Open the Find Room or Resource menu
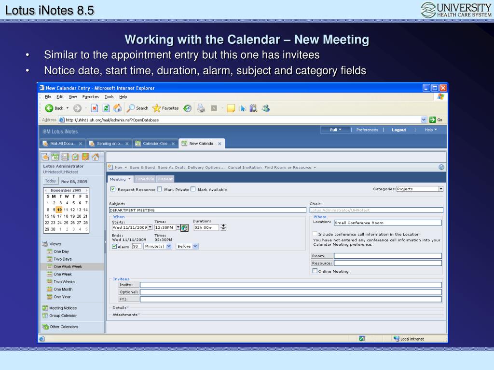 click(x=290, y=167)
